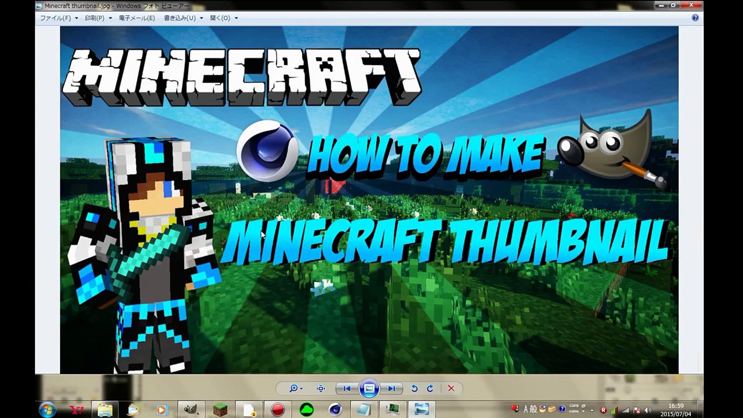Go to the previous image
The height and width of the screenshot is (418, 743).
point(347,388)
